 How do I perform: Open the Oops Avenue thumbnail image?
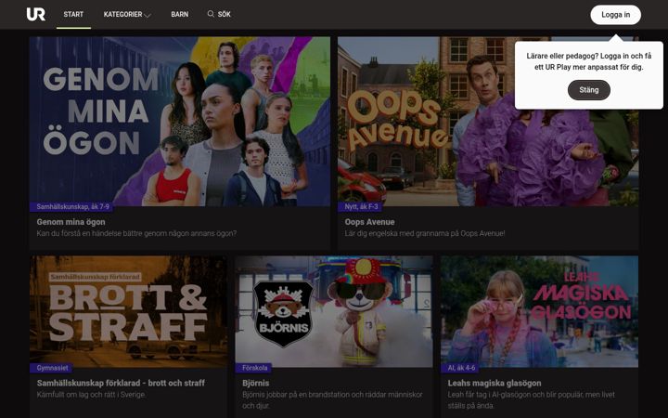click(x=488, y=122)
